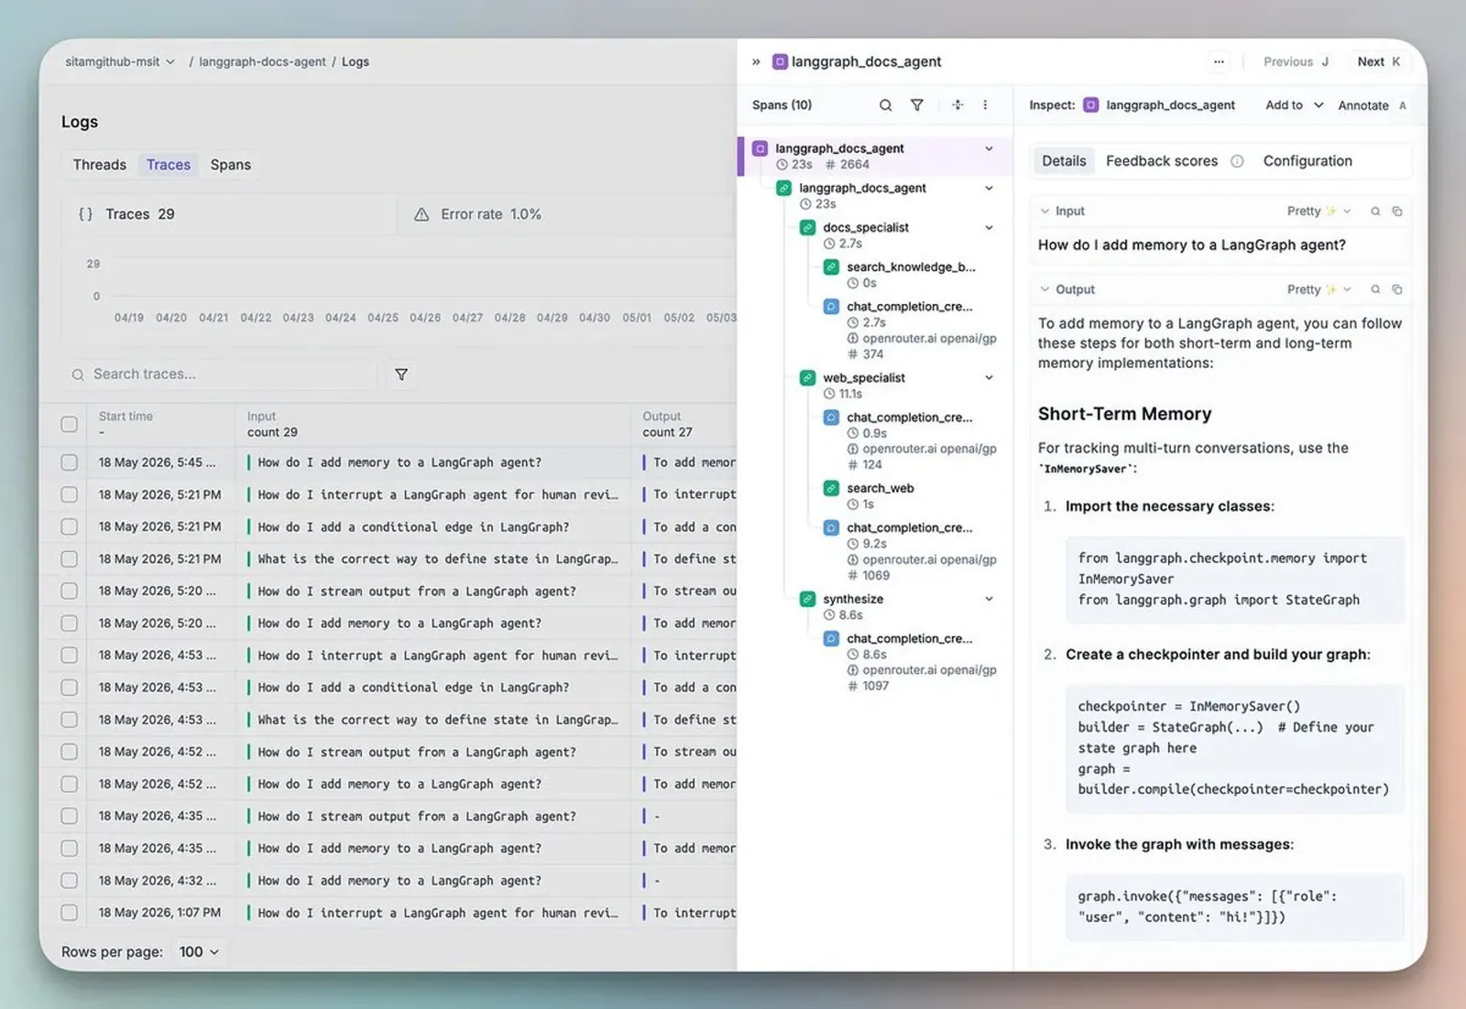Screen dimensions: 1466x1009
Task: Open the Rows per page 100 dropdown
Action: click(x=199, y=952)
